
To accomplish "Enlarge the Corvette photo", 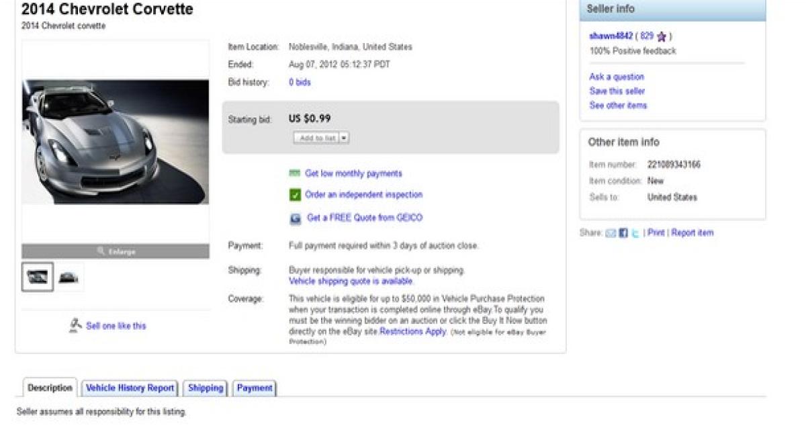I will [x=116, y=252].
